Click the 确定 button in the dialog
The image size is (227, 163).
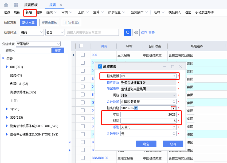pyautogui.click(x=146, y=144)
